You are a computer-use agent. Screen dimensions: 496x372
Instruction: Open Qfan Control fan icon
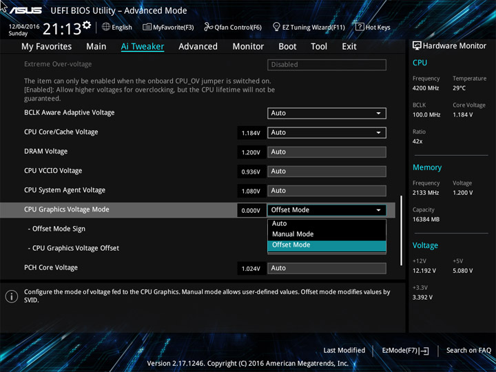click(208, 27)
